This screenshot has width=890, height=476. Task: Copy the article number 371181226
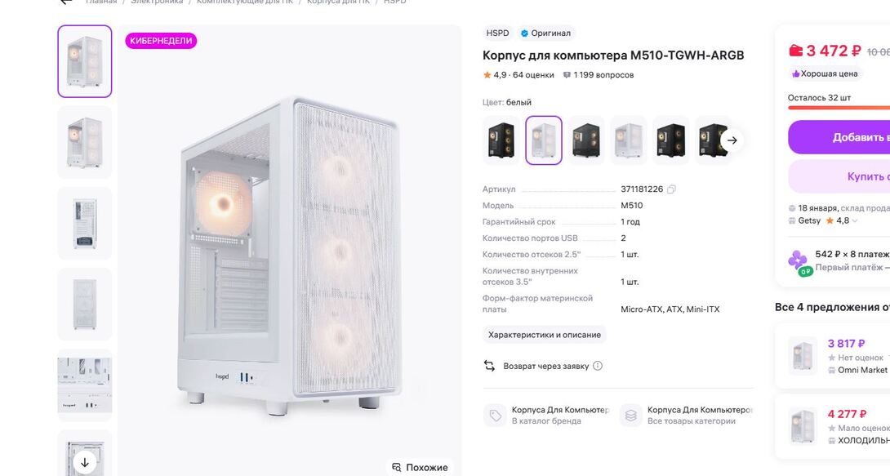point(671,189)
